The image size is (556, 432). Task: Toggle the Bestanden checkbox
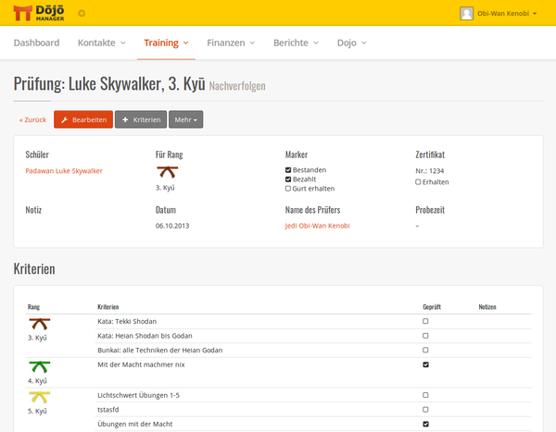[x=288, y=170]
